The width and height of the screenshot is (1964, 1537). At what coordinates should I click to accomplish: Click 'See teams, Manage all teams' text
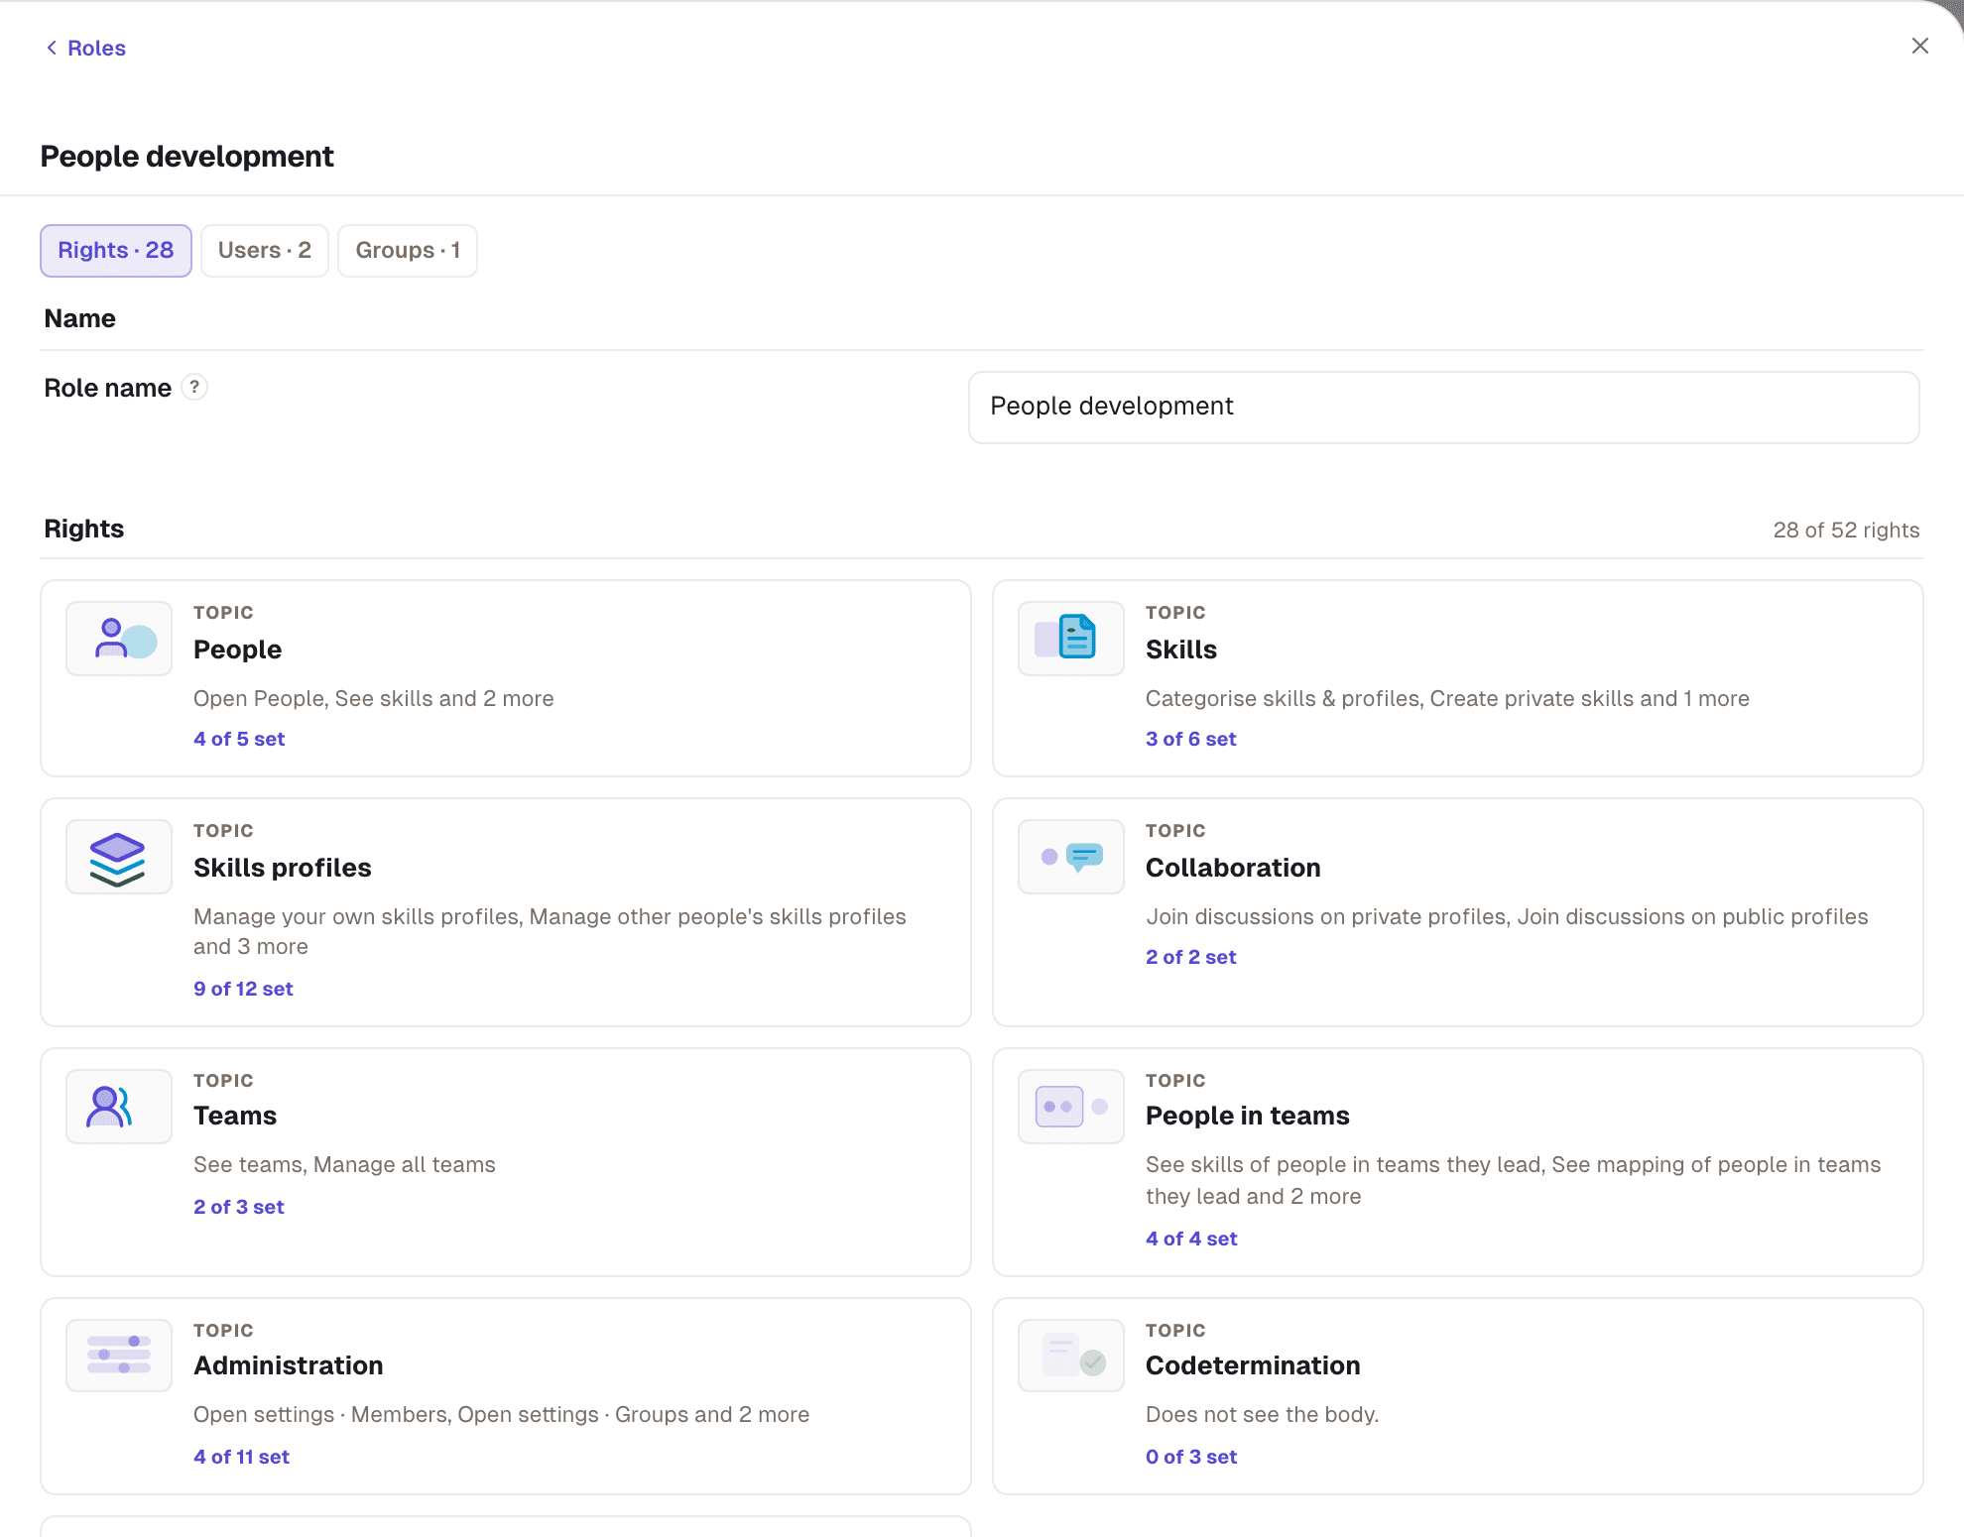coord(344,1165)
